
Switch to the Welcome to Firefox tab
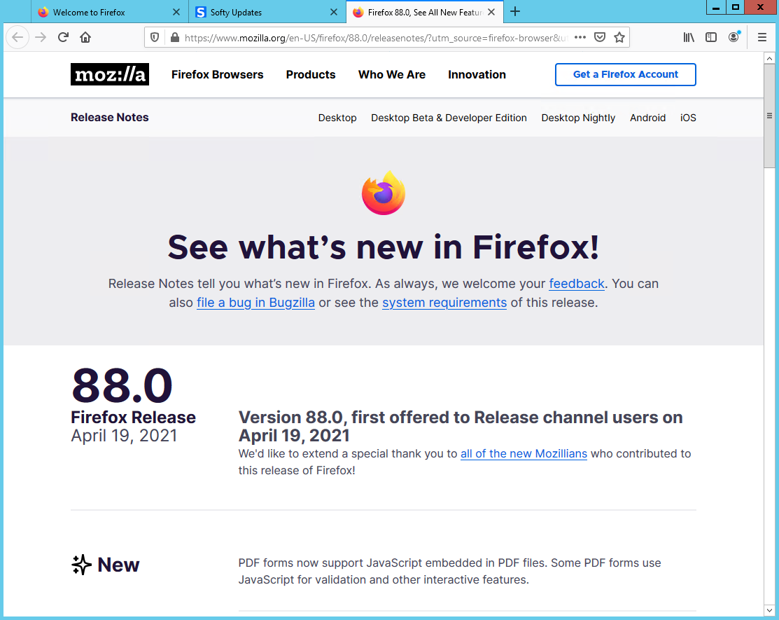pyautogui.click(x=110, y=12)
